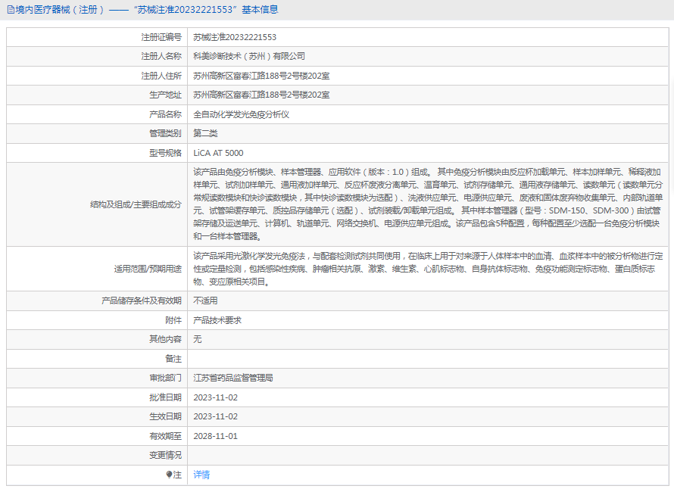674x489 pixels.
Task: Click the 结构及组成 description paragraph
Action: point(428,204)
